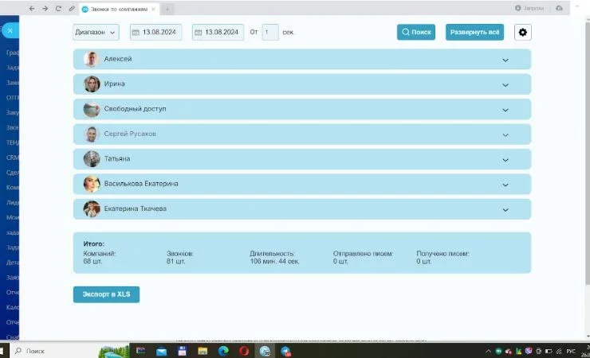Image resolution: width=590 pixels, height=358 pixels.
Task: Click Экспорт в XLS button
Action: (x=106, y=294)
